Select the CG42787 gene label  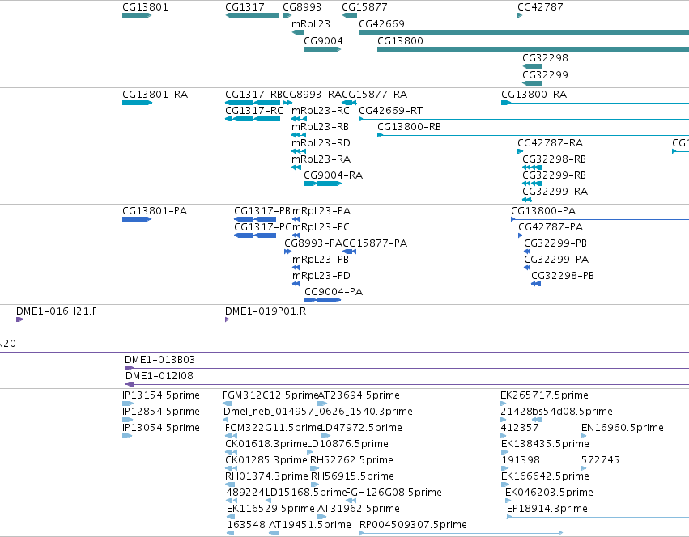540,7
